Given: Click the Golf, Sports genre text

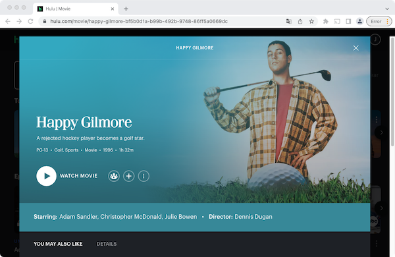Looking at the screenshot, I should [66, 150].
